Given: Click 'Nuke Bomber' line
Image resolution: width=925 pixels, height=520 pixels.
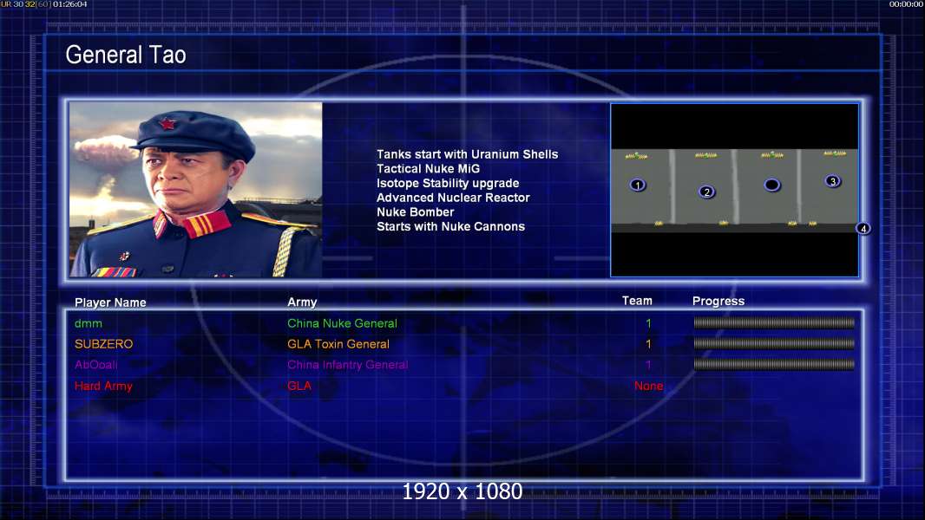Looking at the screenshot, I should pos(416,212).
